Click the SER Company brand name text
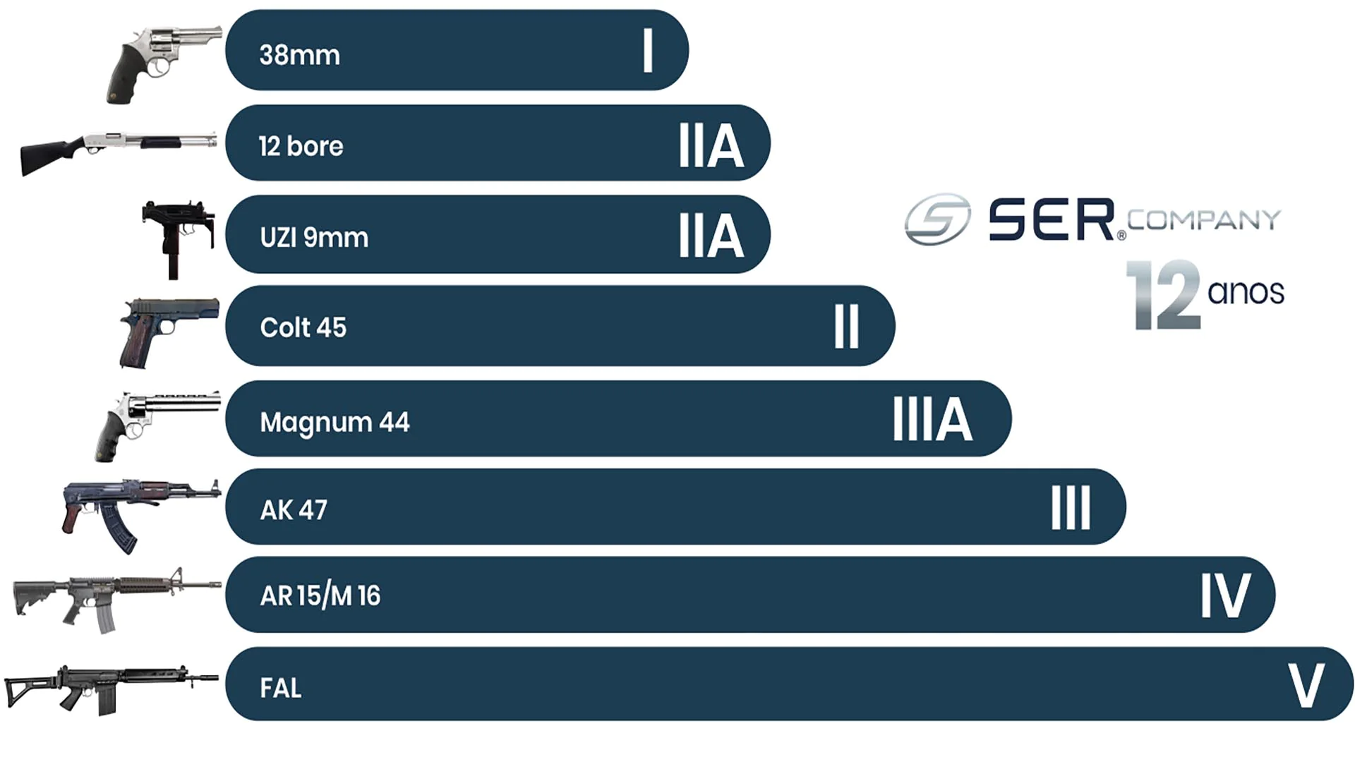Viewport: 1355px width, 762px height. point(1133,220)
